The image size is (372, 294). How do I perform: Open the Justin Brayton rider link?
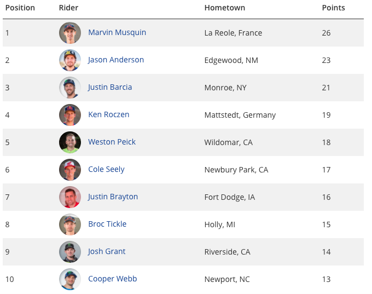[113, 197]
